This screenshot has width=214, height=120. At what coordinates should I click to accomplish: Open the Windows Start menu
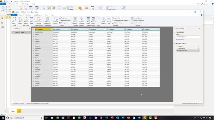pyautogui.click(x=3, y=118)
